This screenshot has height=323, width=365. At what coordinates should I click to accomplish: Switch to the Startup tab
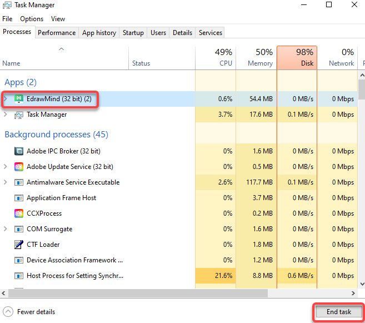click(133, 33)
